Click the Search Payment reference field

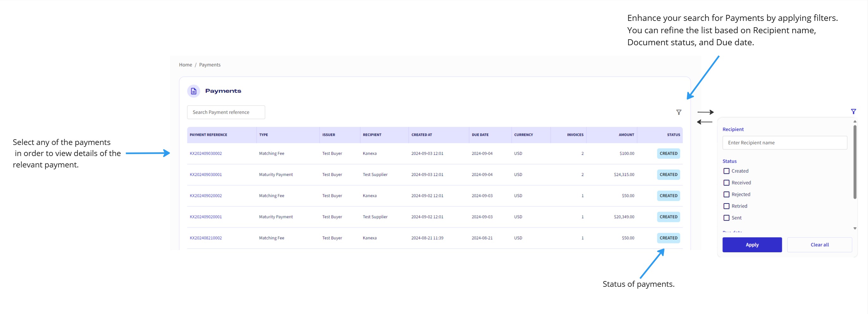226,112
